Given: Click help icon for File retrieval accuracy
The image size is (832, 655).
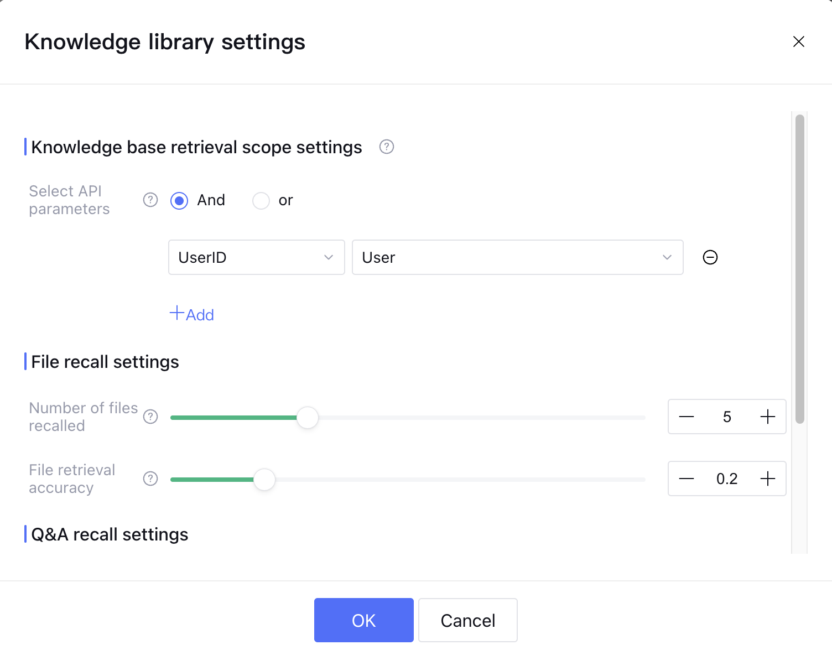Looking at the screenshot, I should pyautogui.click(x=150, y=479).
